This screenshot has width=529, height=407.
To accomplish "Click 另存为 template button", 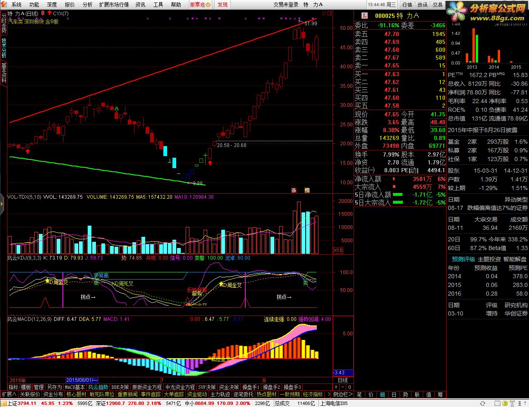I will click(x=54, y=387).
